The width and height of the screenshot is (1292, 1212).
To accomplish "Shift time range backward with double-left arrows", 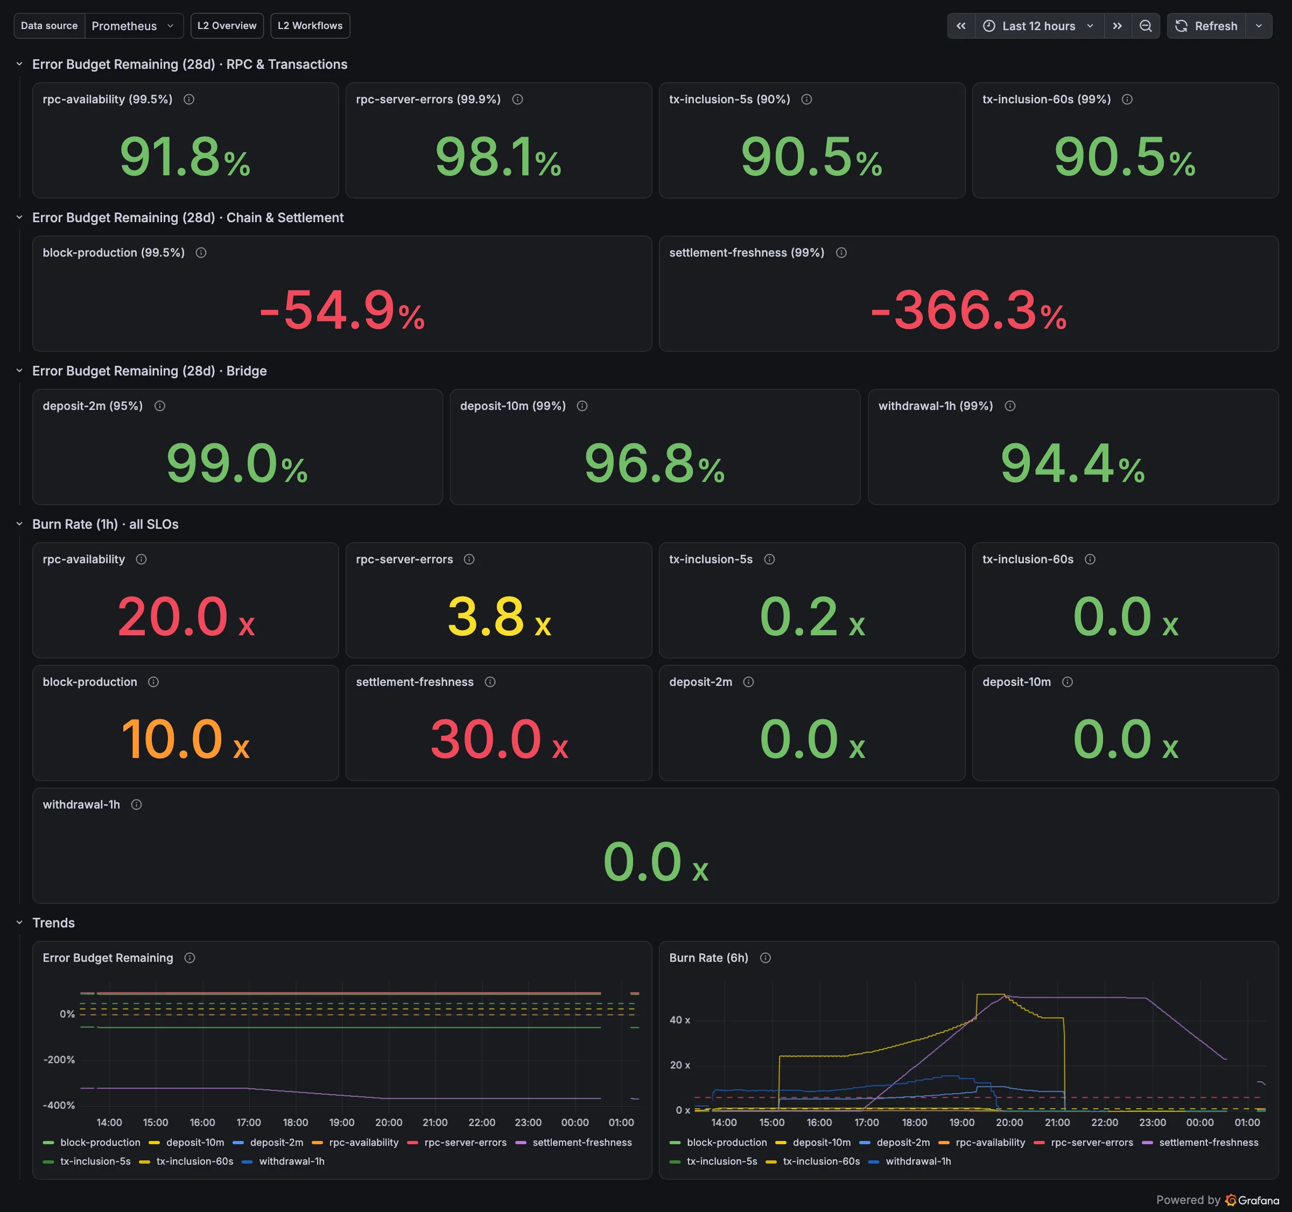I will [961, 26].
